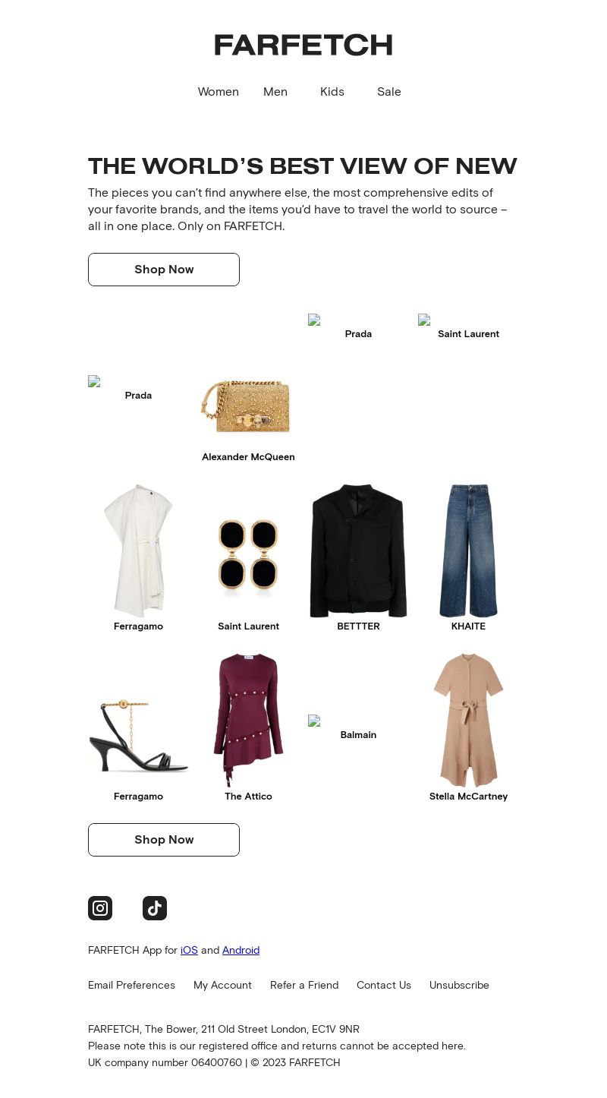Open the iOS app link

pyautogui.click(x=189, y=950)
